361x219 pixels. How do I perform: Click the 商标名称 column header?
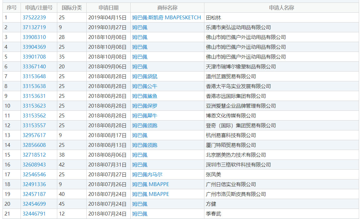point(167,8)
